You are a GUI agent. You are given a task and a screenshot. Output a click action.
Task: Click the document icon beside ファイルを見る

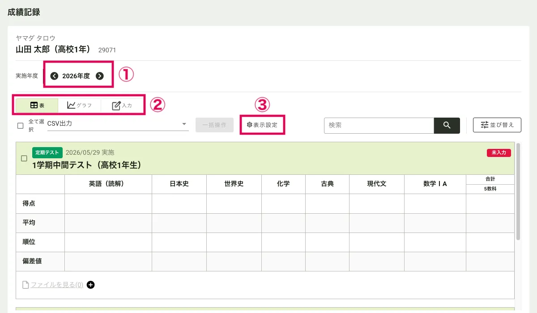(x=26, y=285)
